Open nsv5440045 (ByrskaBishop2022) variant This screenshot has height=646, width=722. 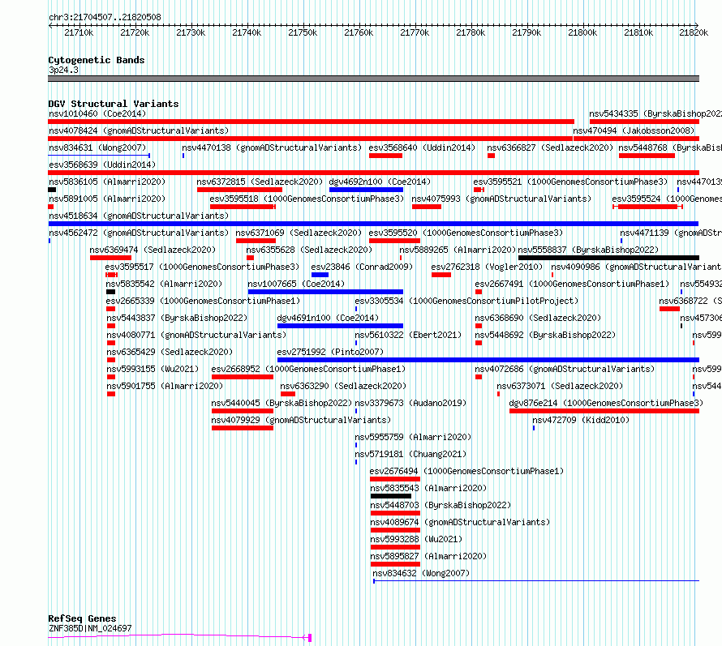[x=281, y=403]
